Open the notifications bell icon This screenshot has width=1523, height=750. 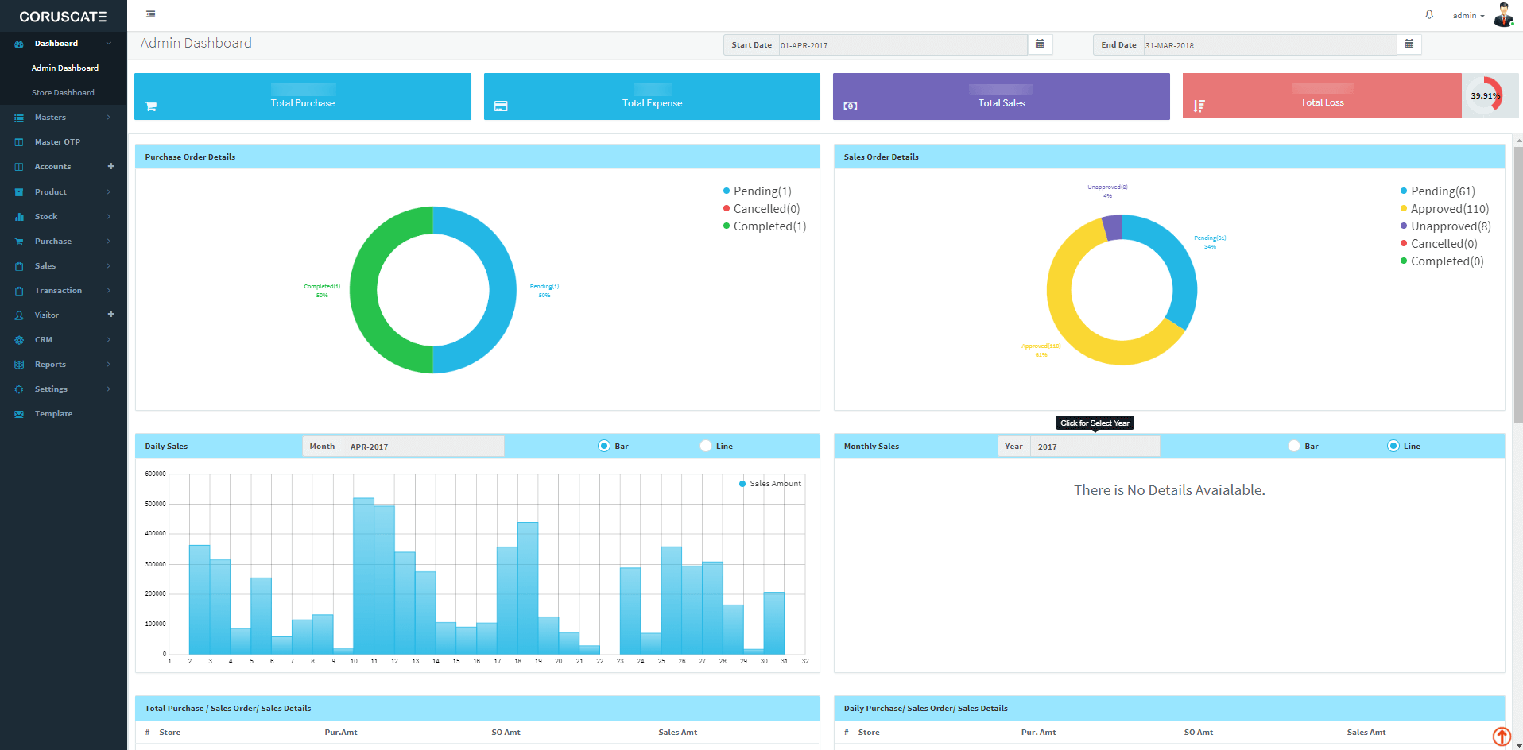click(x=1429, y=15)
